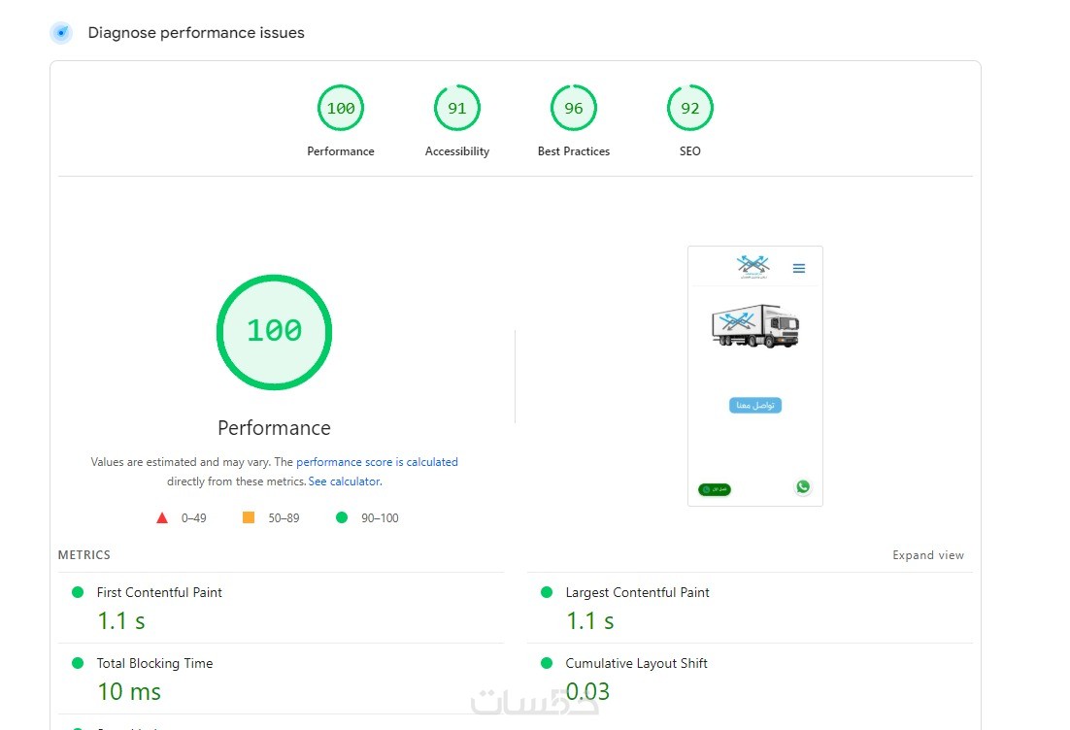Click the First Contentful Paint green status dot
The width and height of the screenshot is (1070, 730).
click(x=78, y=592)
